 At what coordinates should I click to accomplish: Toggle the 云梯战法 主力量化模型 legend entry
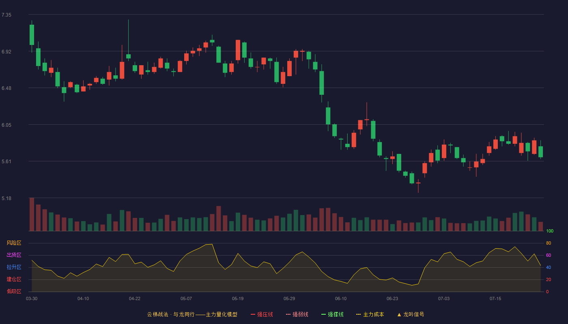192,314
